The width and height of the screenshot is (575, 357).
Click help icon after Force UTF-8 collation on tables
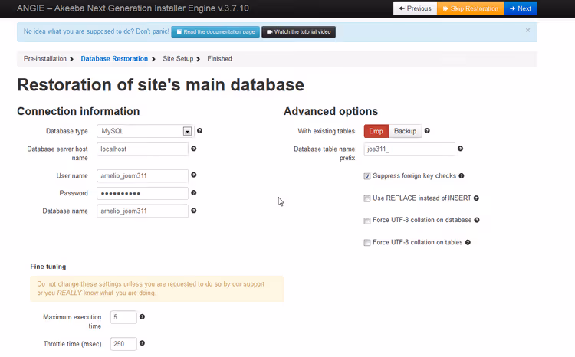click(468, 242)
